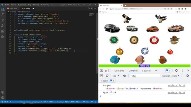
Task: Open the overflow menu in VS Code menu bar
Action: point(52,5)
